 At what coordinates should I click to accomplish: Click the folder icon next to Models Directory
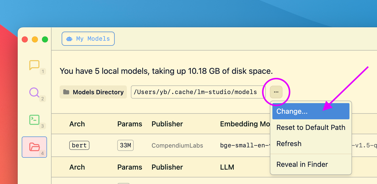(66, 92)
